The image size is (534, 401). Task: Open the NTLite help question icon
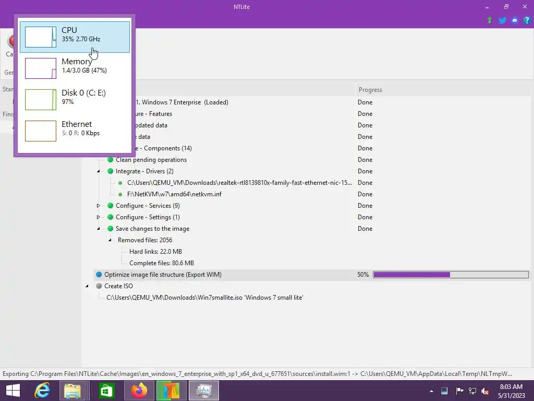527,20
